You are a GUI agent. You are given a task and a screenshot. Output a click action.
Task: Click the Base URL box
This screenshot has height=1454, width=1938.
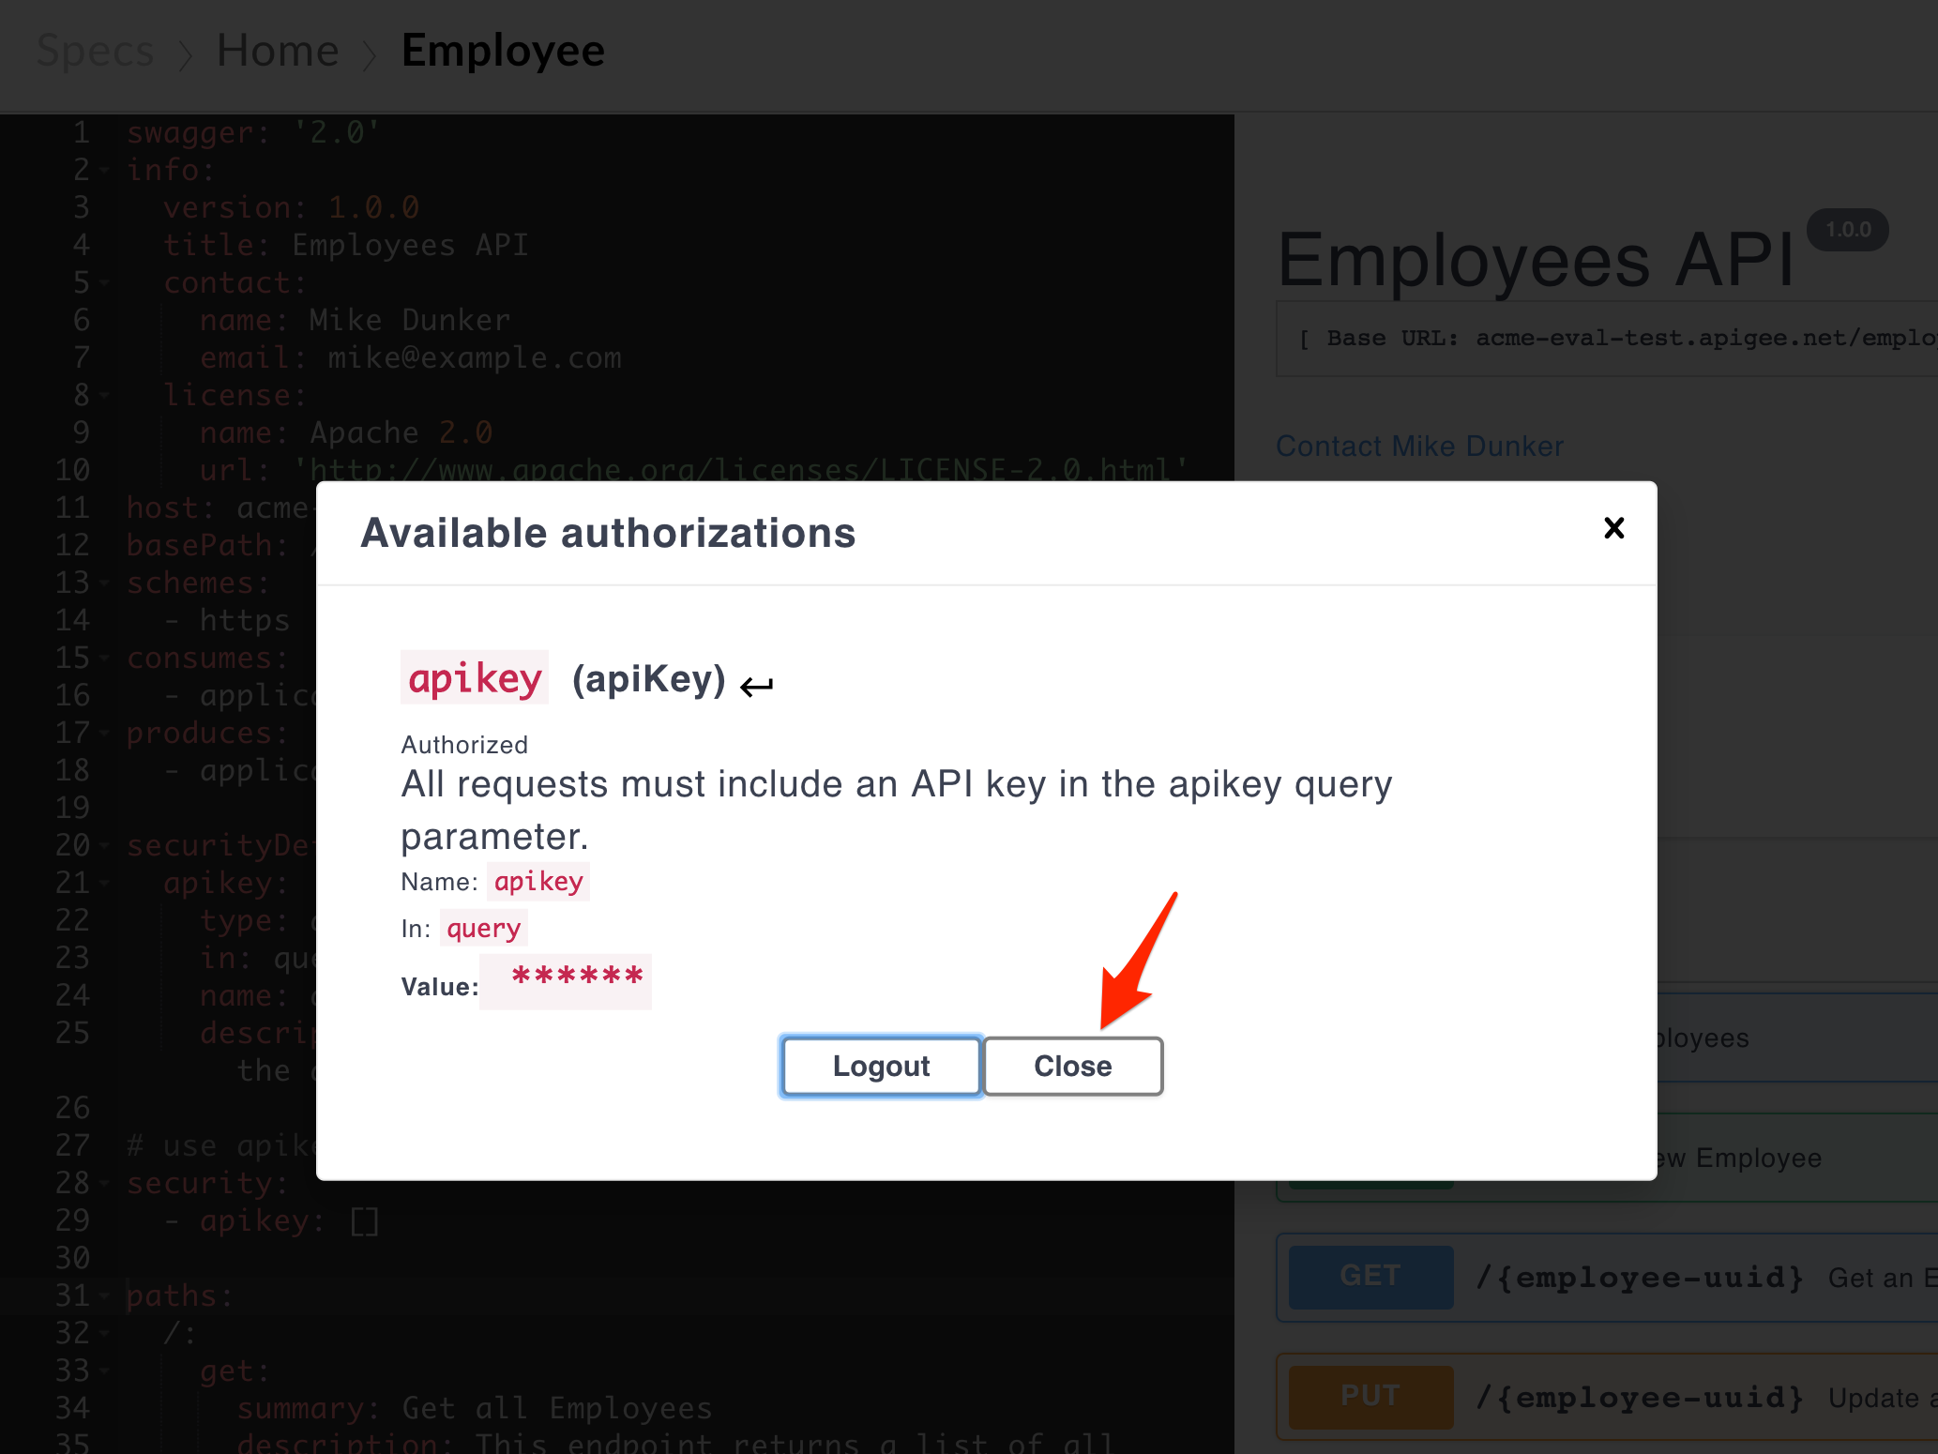pyautogui.click(x=1606, y=339)
